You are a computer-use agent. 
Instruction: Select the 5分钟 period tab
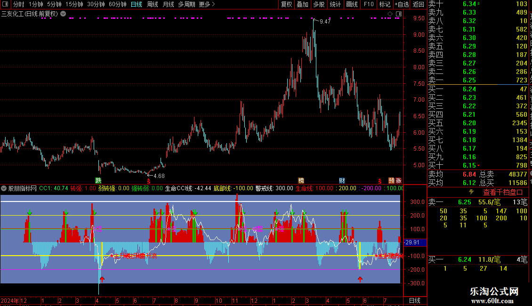54,4
